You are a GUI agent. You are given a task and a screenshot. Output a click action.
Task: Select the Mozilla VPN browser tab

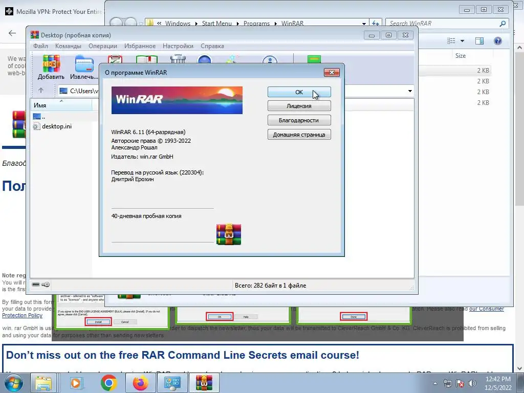pyautogui.click(x=55, y=11)
